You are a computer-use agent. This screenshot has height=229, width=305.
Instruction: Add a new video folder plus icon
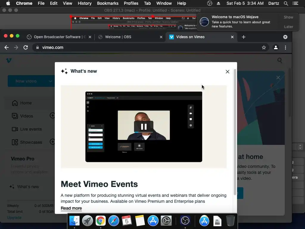tap(52, 115)
